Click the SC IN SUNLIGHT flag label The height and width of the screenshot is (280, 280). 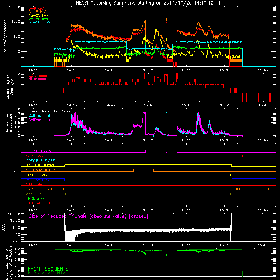(40, 165)
